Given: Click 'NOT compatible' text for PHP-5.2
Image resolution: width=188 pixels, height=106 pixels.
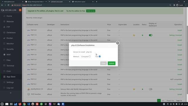Looking at the screenshot, I should click(x=176, y=79).
